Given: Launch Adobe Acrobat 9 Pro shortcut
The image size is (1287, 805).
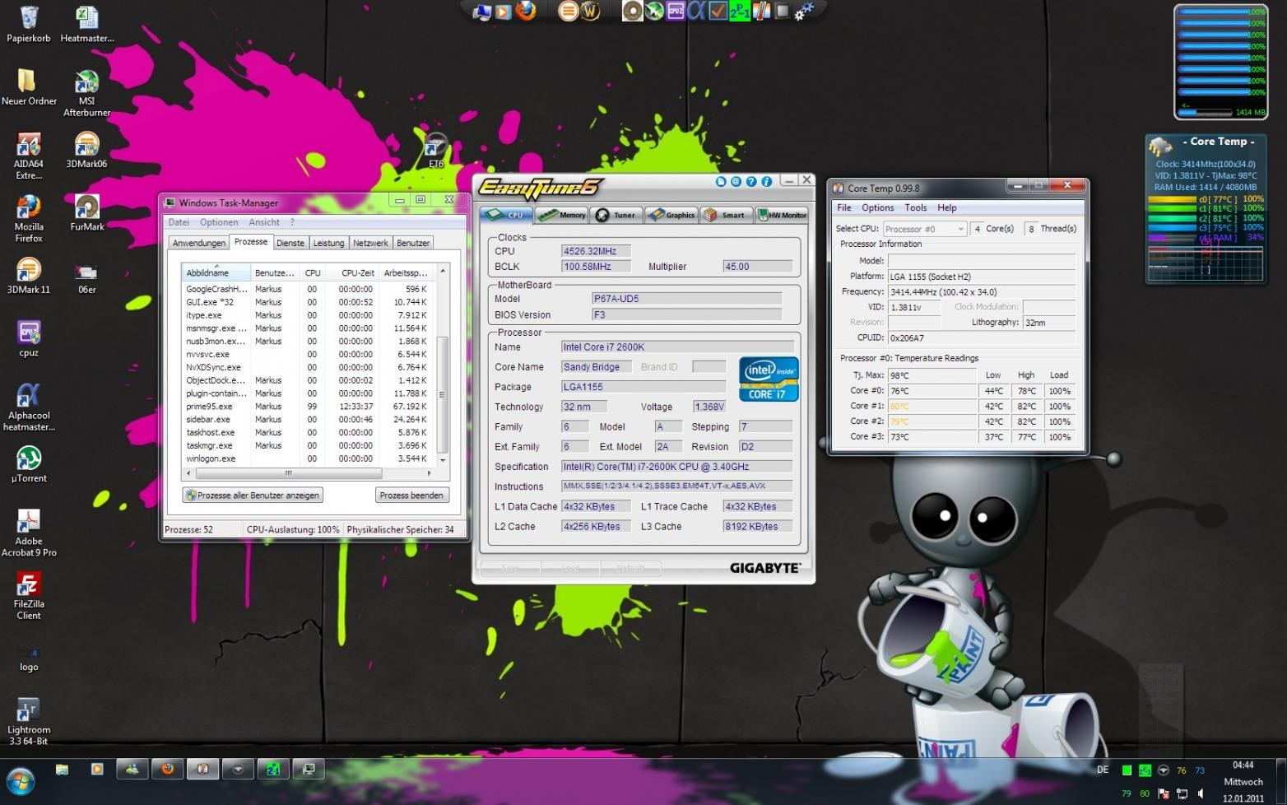Looking at the screenshot, I should [x=29, y=533].
